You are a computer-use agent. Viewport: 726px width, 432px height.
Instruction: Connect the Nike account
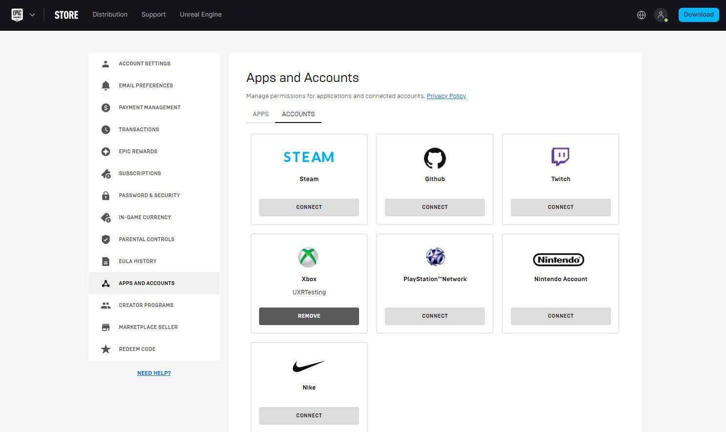(309, 416)
